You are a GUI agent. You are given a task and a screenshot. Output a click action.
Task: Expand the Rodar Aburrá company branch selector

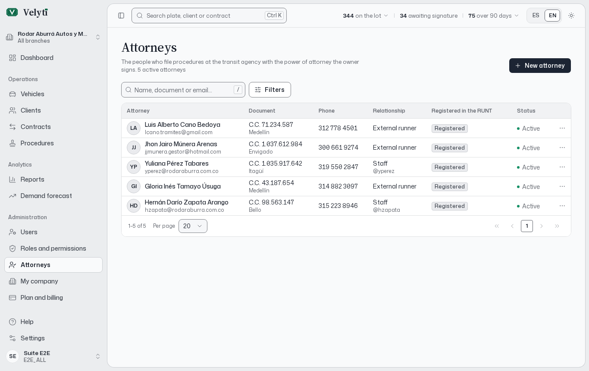(x=53, y=37)
